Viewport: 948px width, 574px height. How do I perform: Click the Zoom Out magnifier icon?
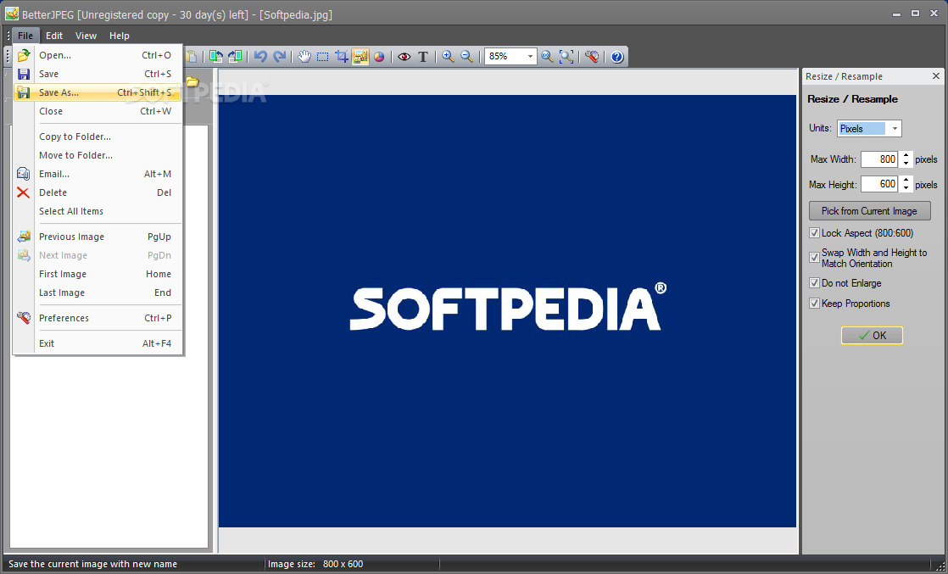click(x=466, y=57)
